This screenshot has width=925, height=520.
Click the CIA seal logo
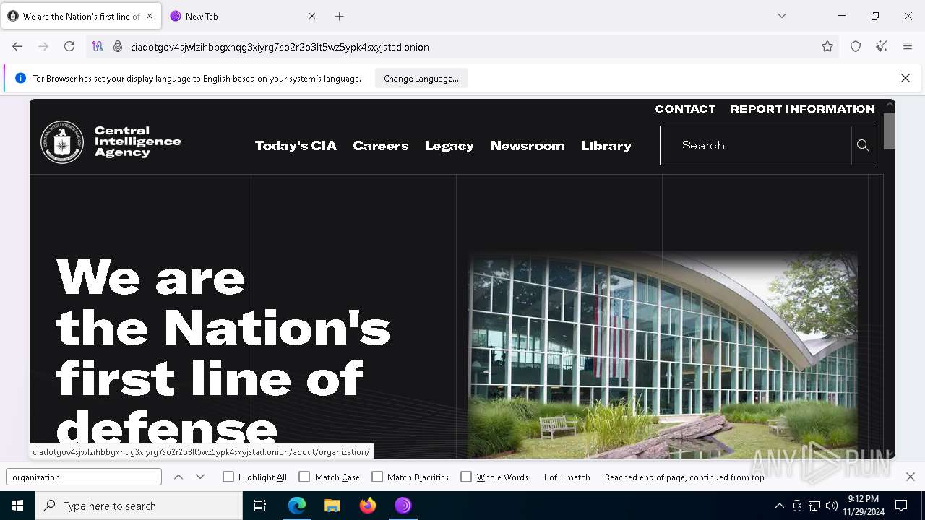(62, 142)
